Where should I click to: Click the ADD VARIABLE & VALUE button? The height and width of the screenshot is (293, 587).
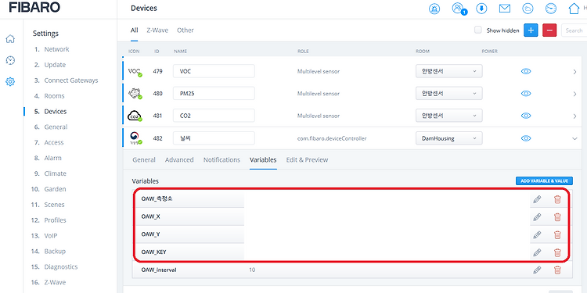[544, 181]
